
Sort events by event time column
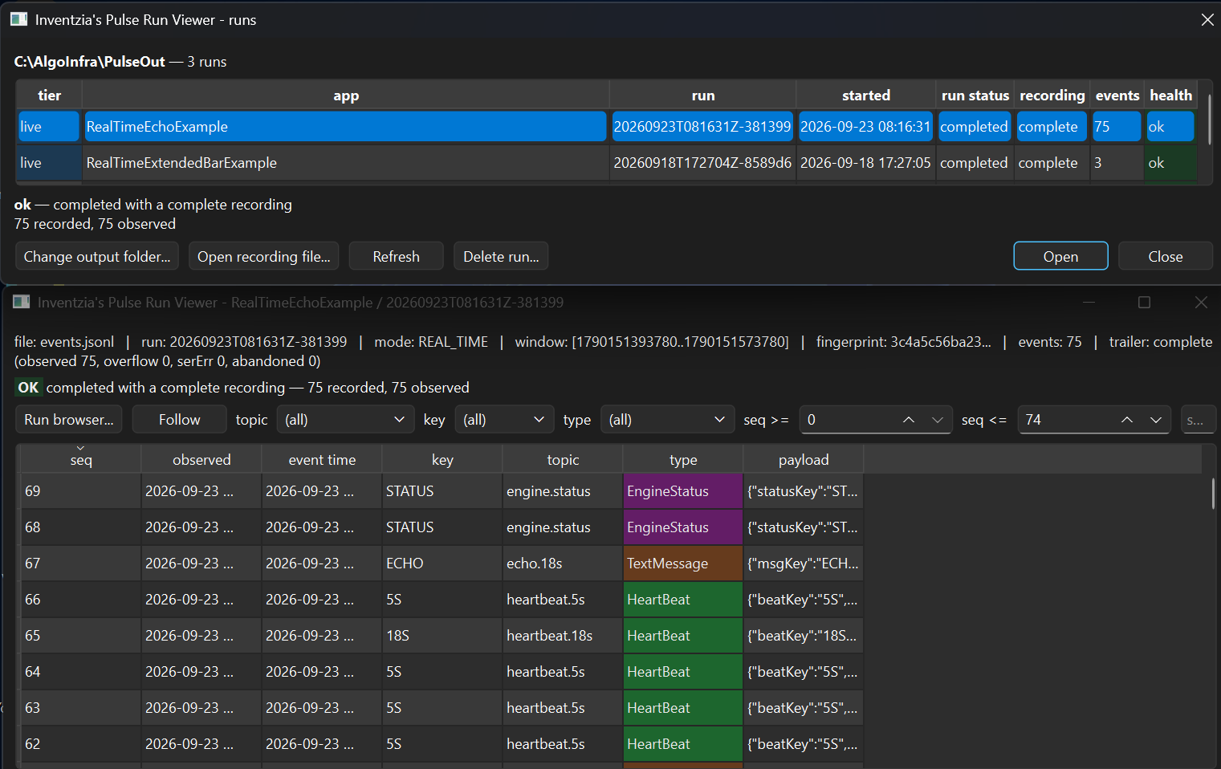322,459
